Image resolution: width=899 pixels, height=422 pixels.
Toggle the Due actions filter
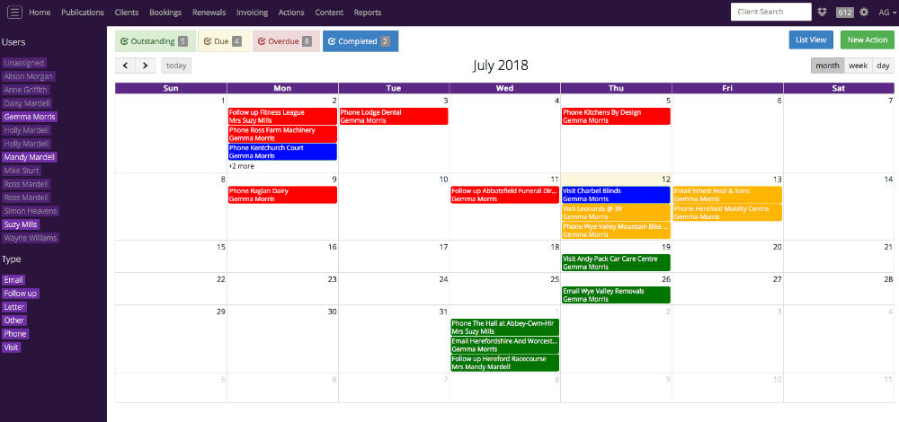pos(222,41)
